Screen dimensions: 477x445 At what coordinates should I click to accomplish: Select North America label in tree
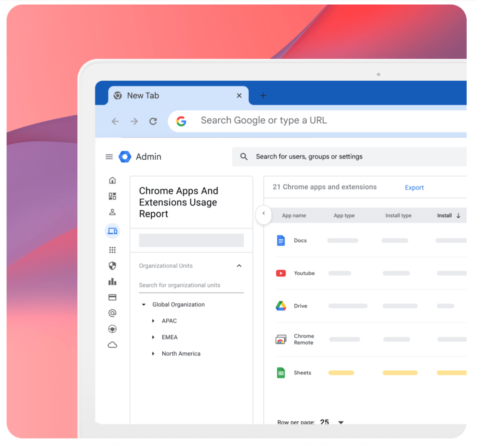[181, 354]
